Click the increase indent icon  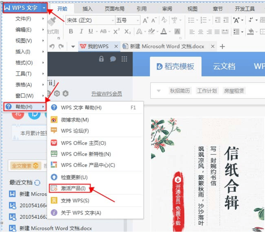pyautogui.click(x=226, y=20)
